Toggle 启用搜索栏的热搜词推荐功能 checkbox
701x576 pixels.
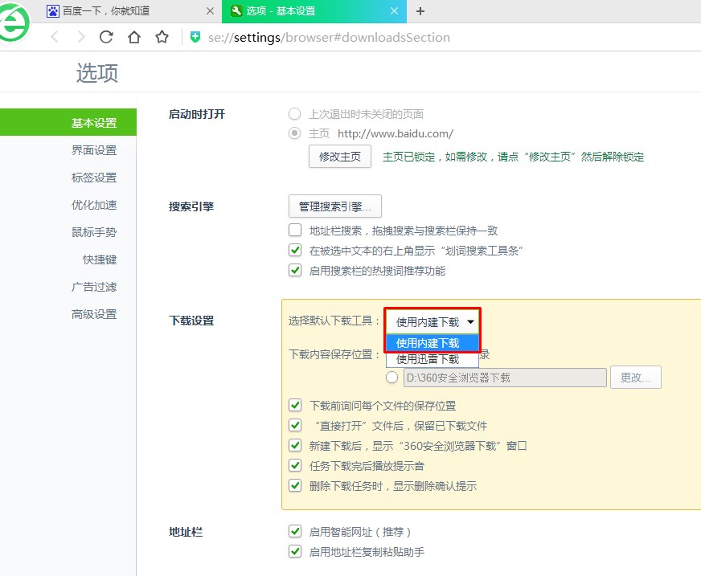pyautogui.click(x=295, y=271)
